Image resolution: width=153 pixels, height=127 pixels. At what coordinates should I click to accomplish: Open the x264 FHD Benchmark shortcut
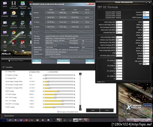tap(22, 34)
